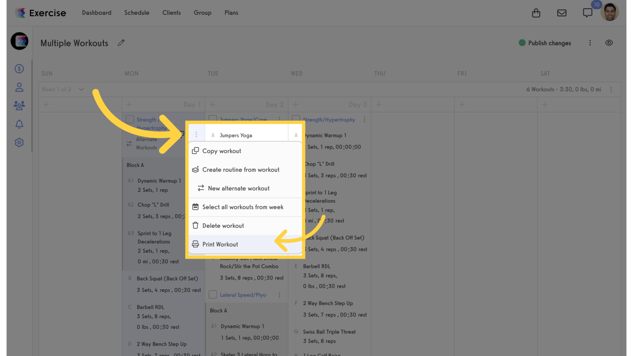The width and height of the screenshot is (633, 356).
Task: Go to the Group tab
Action: [203, 13]
